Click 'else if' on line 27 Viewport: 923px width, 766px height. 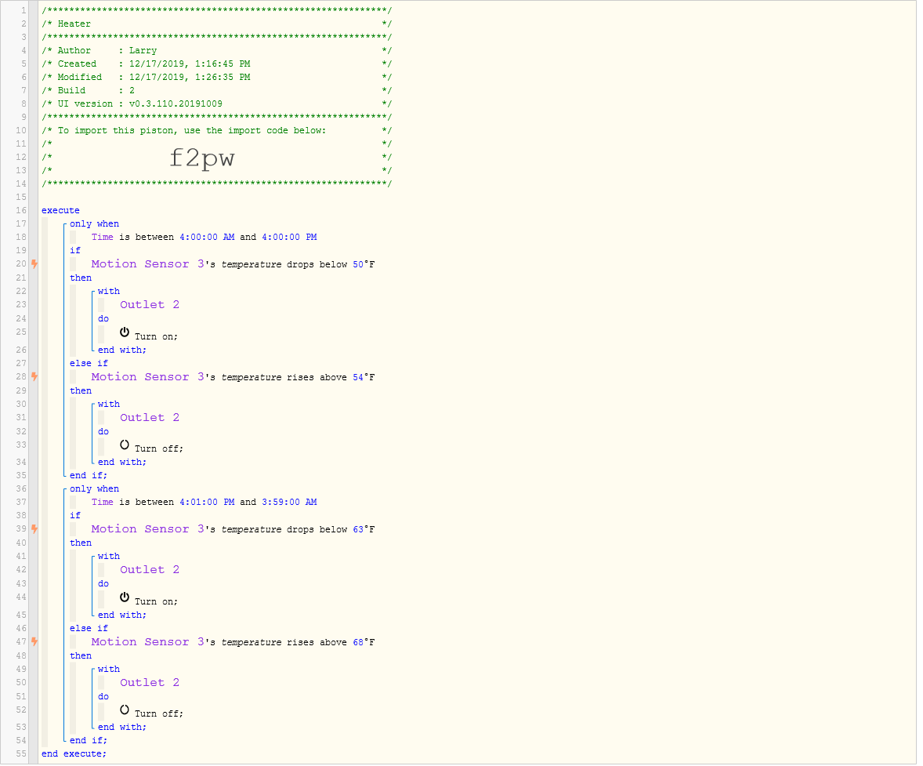[x=89, y=364]
